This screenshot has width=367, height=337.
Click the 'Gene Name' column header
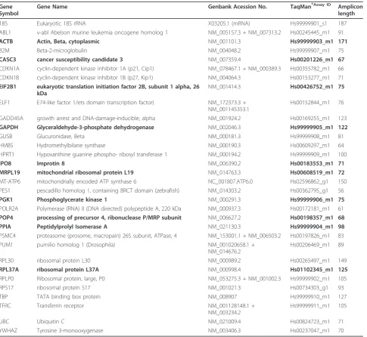52,7
